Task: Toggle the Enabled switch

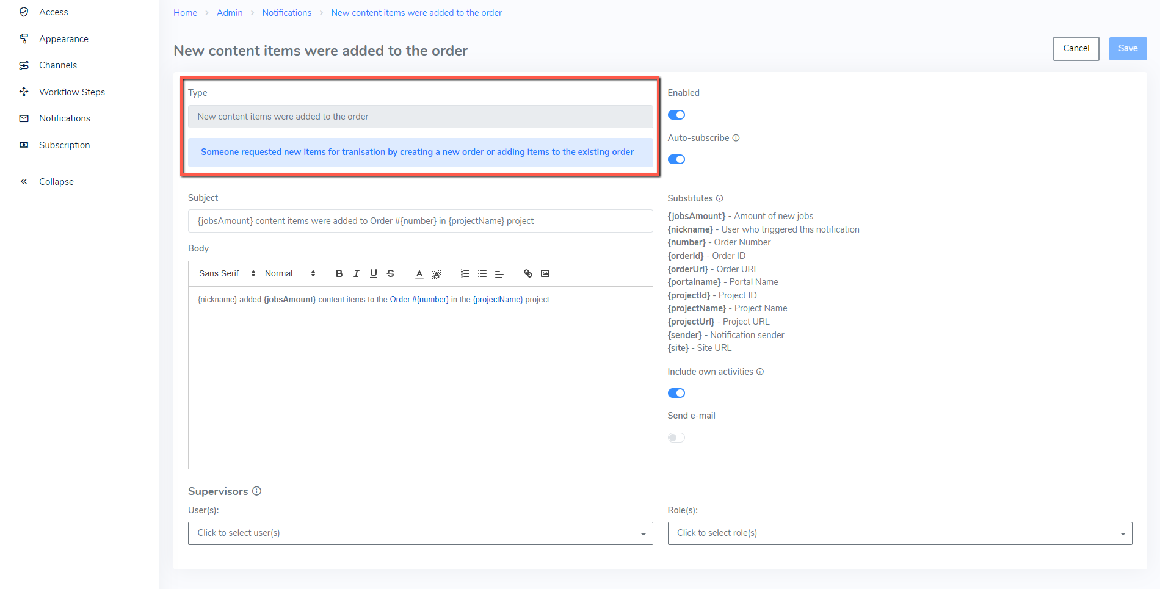Action: (676, 115)
